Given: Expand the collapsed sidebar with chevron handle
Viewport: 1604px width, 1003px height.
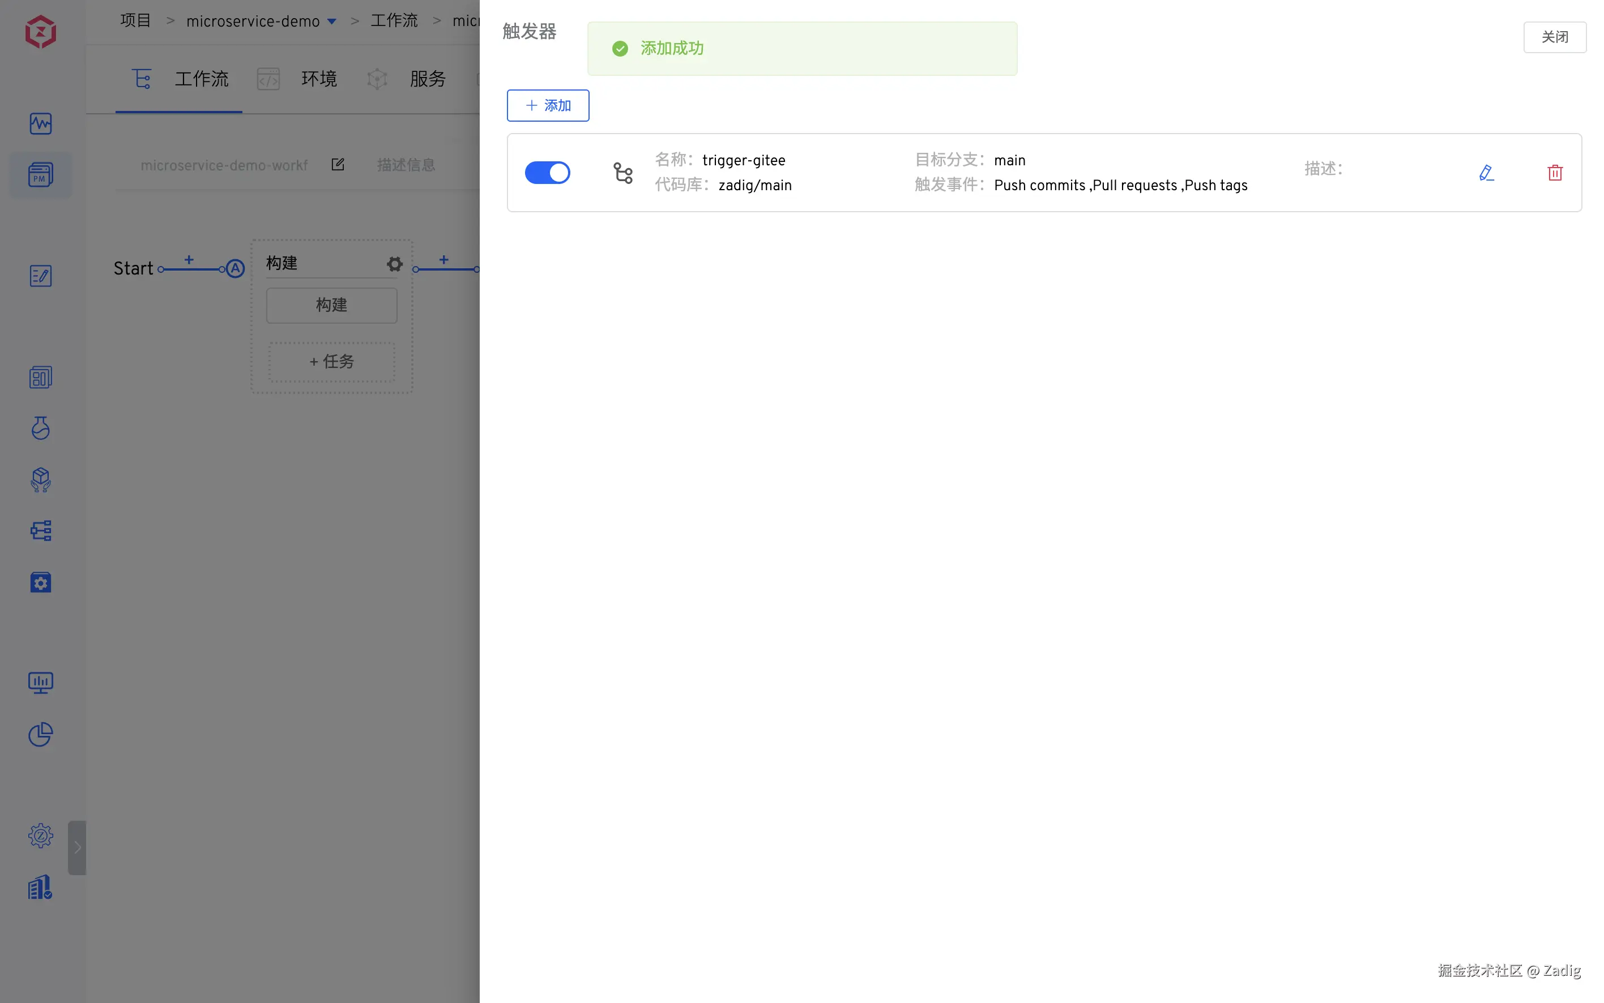Looking at the screenshot, I should 77,847.
